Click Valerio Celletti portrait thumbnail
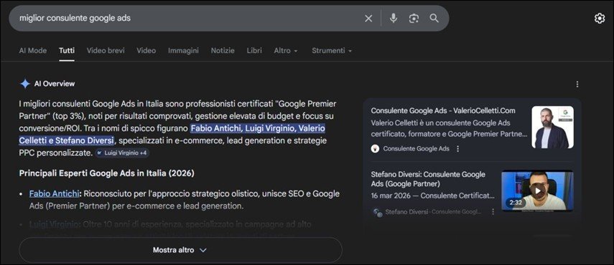Viewport: 614px width, 265px height. 552,127
